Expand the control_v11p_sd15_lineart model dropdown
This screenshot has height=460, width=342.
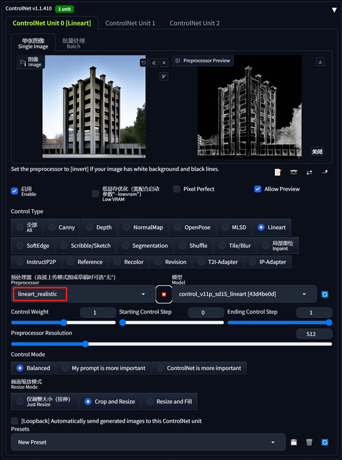pos(245,294)
